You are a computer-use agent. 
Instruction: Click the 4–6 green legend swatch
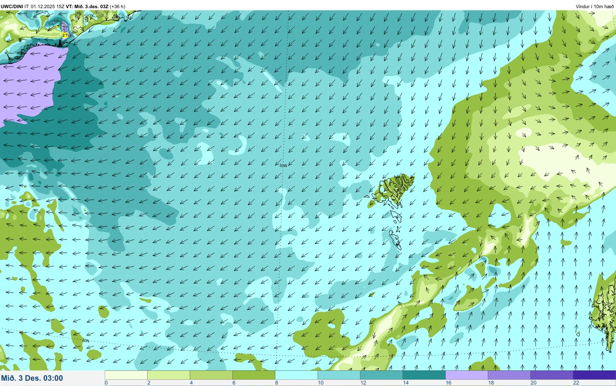[211, 375]
